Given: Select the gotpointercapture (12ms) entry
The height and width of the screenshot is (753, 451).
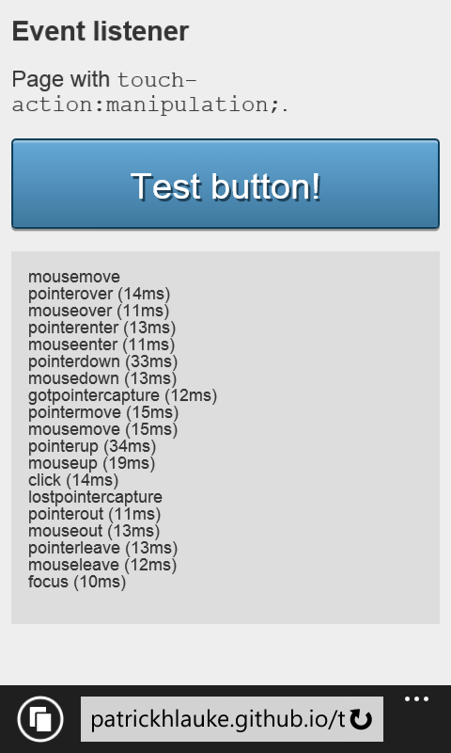Looking at the screenshot, I should [x=123, y=395].
